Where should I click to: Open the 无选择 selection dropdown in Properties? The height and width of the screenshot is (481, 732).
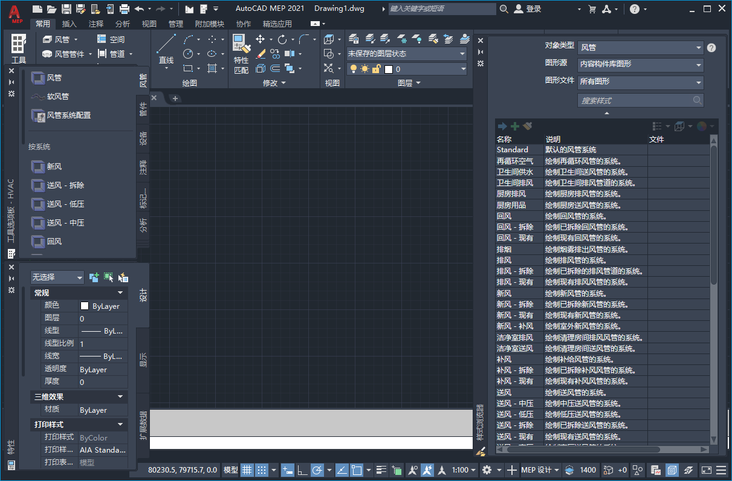click(57, 277)
